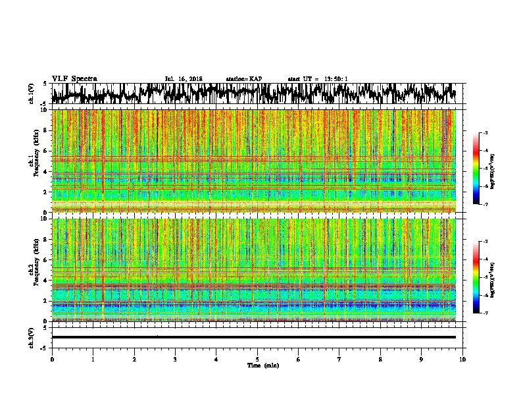Click the ch.2 color bar log(PSD) label

click(x=493, y=280)
